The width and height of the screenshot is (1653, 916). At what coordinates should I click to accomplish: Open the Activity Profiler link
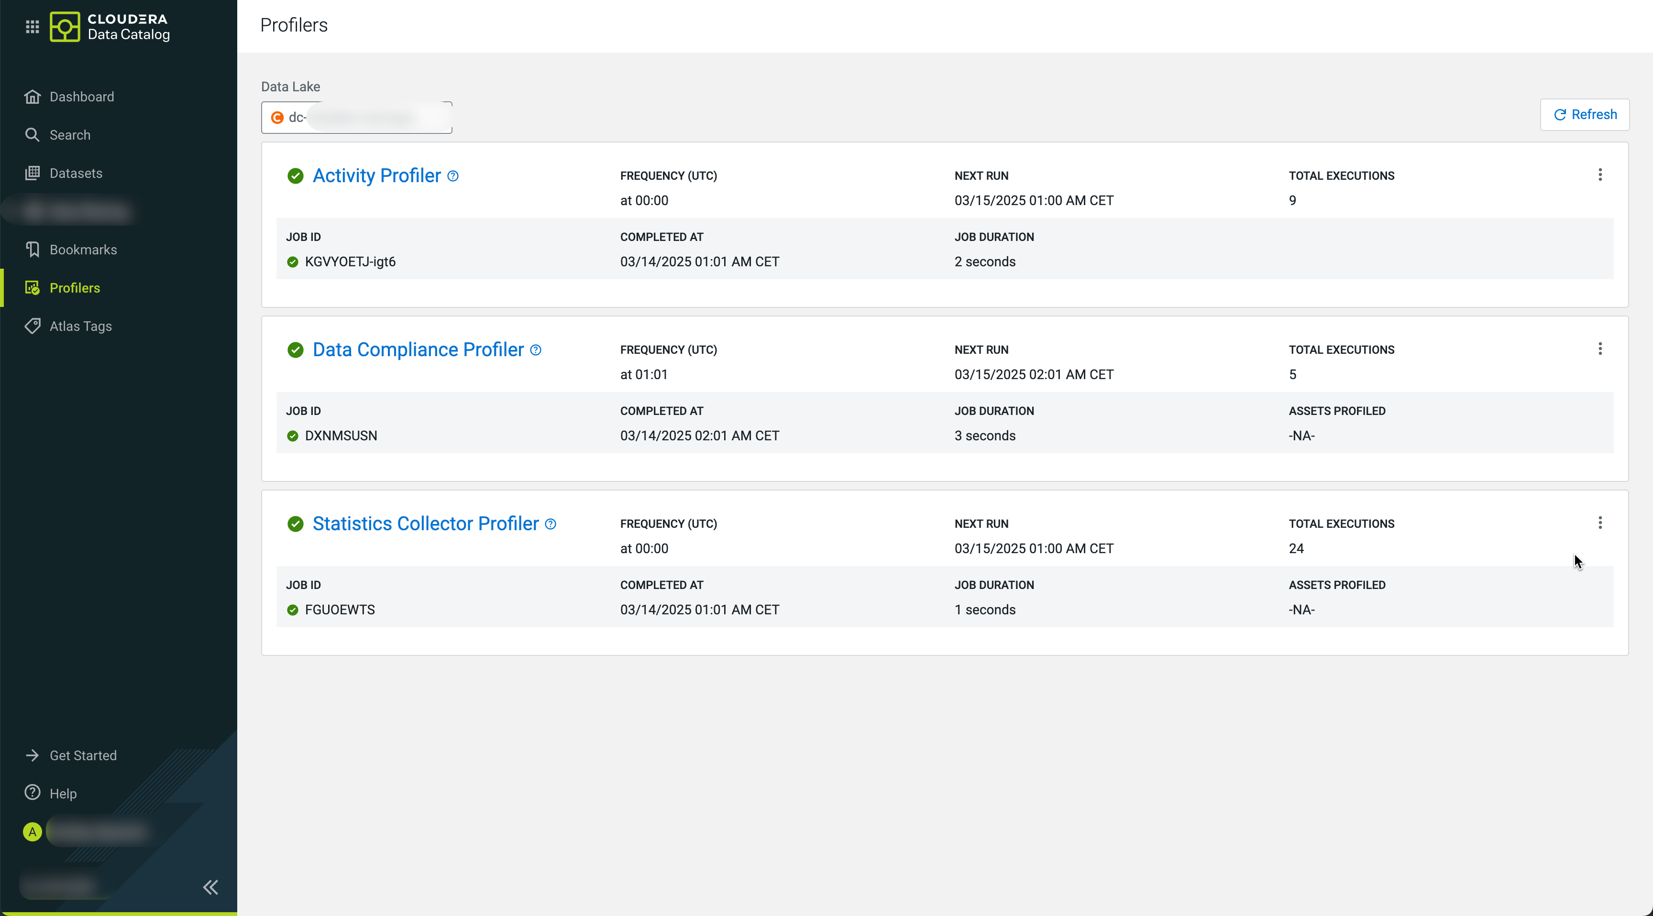(377, 176)
